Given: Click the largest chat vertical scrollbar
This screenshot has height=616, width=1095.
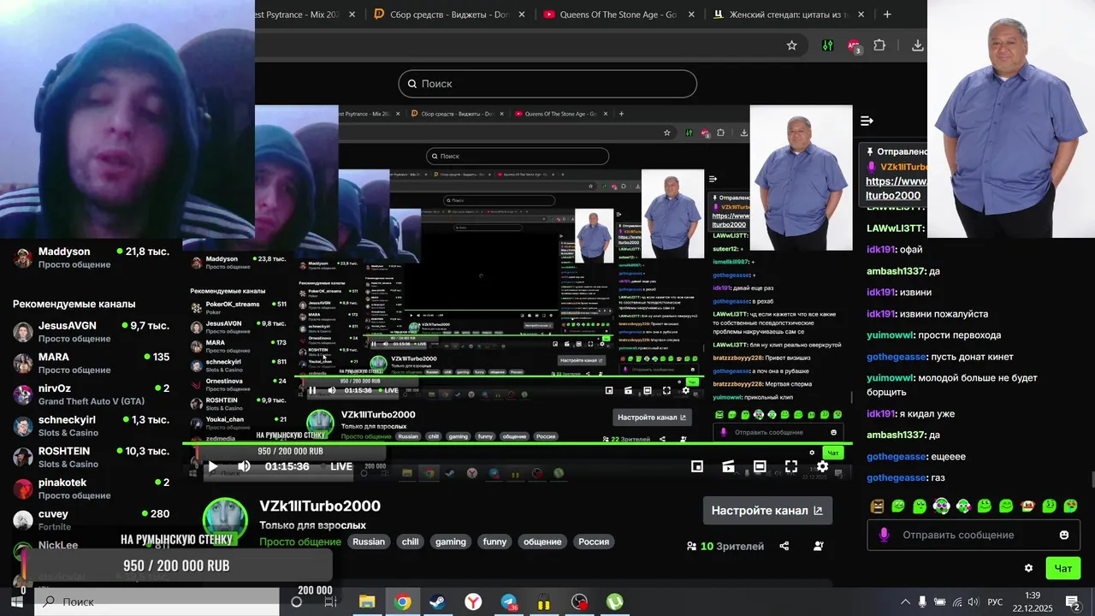Looking at the screenshot, I should 1092,480.
